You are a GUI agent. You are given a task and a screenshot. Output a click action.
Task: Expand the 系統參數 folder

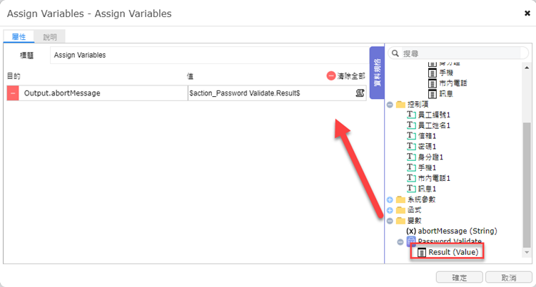pos(390,199)
